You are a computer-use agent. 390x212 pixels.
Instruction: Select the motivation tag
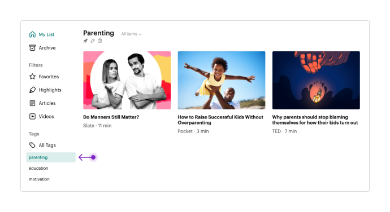[x=39, y=179]
